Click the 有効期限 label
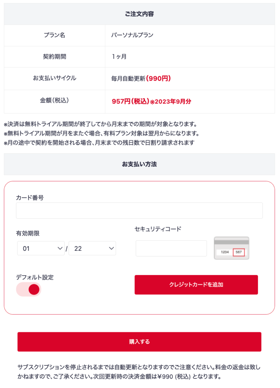Image resolution: width=280 pixels, height=388 pixels. pos(28,233)
